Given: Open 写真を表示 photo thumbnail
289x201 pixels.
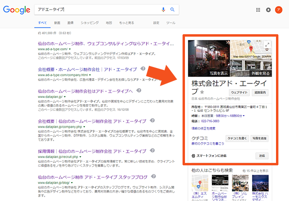Looking at the screenshot, I should (x=209, y=58).
